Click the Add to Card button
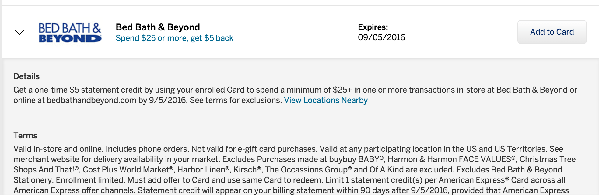Image resolution: width=599 pixels, height=195 pixels. coord(552,32)
